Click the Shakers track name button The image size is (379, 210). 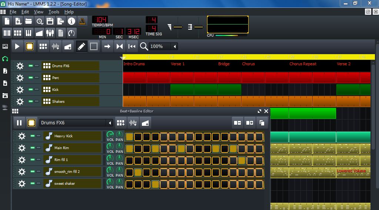click(x=70, y=101)
